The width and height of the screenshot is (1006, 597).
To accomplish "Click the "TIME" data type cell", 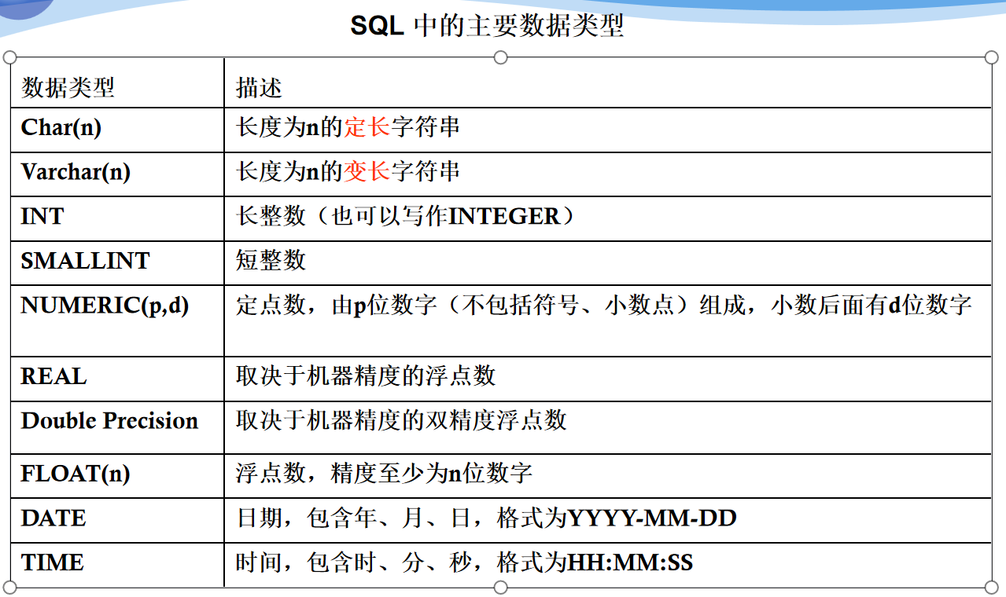I will pyautogui.click(x=117, y=563).
